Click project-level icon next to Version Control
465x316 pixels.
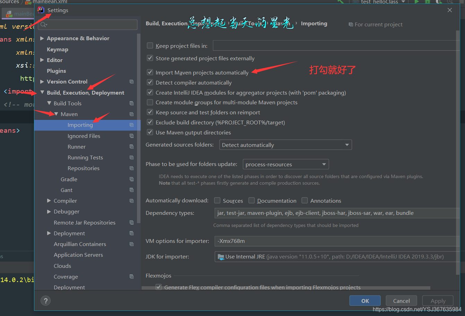[x=131, y=82]
